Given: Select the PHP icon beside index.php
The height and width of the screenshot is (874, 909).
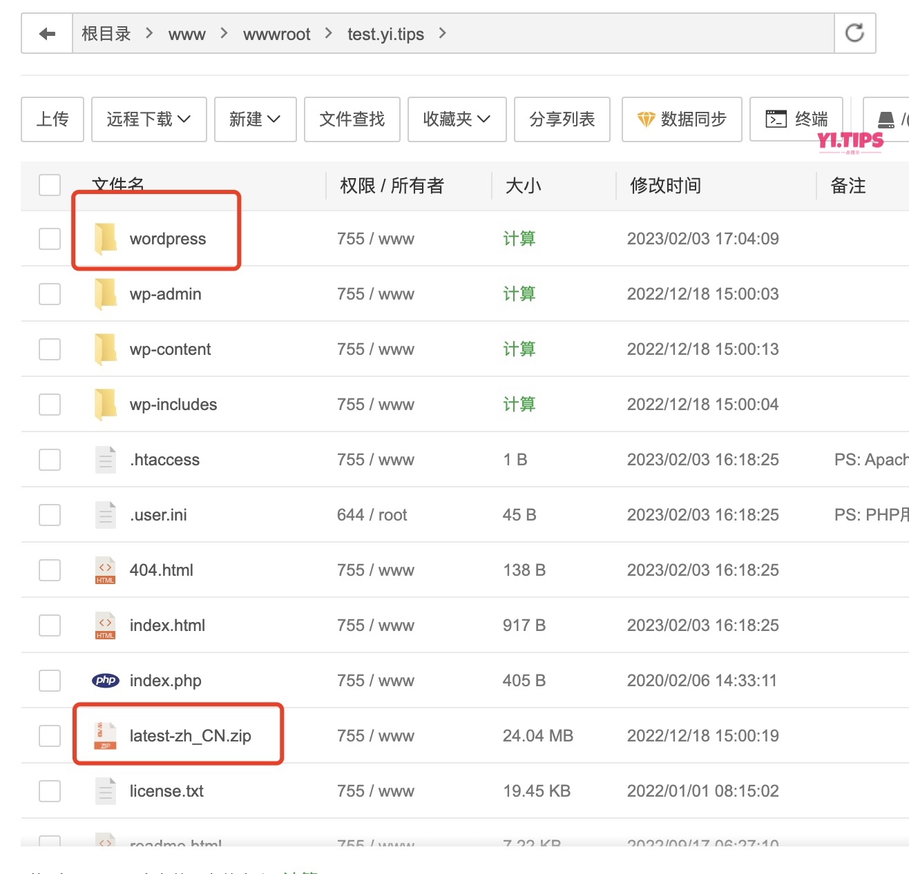Looking at the screenshot, I should click(104, 680).
